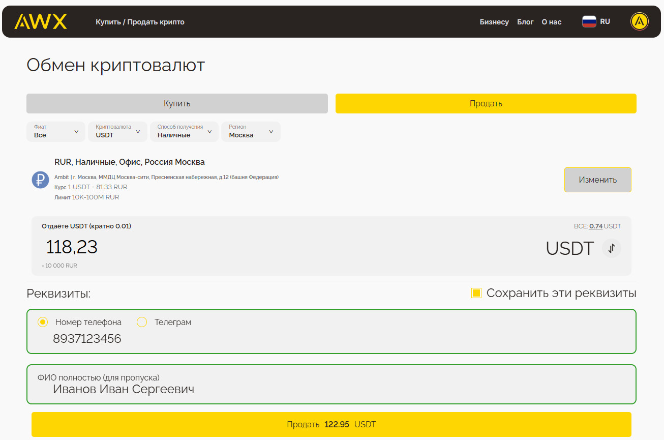Click the Russian flag language icon
This screenshot has width=664, height=440.
[589, 22]
